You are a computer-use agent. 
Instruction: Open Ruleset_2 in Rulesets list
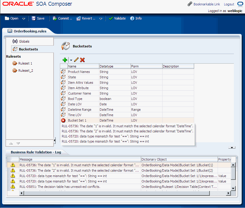pyautogui.click(x=26, y=71)
